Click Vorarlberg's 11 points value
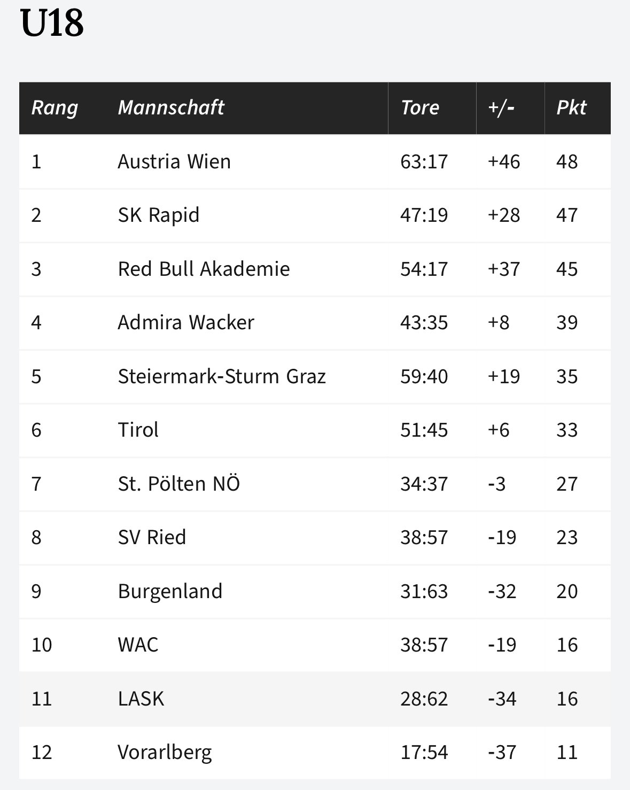This screenshot has height=790, width=630. click(x=567, y=753)
